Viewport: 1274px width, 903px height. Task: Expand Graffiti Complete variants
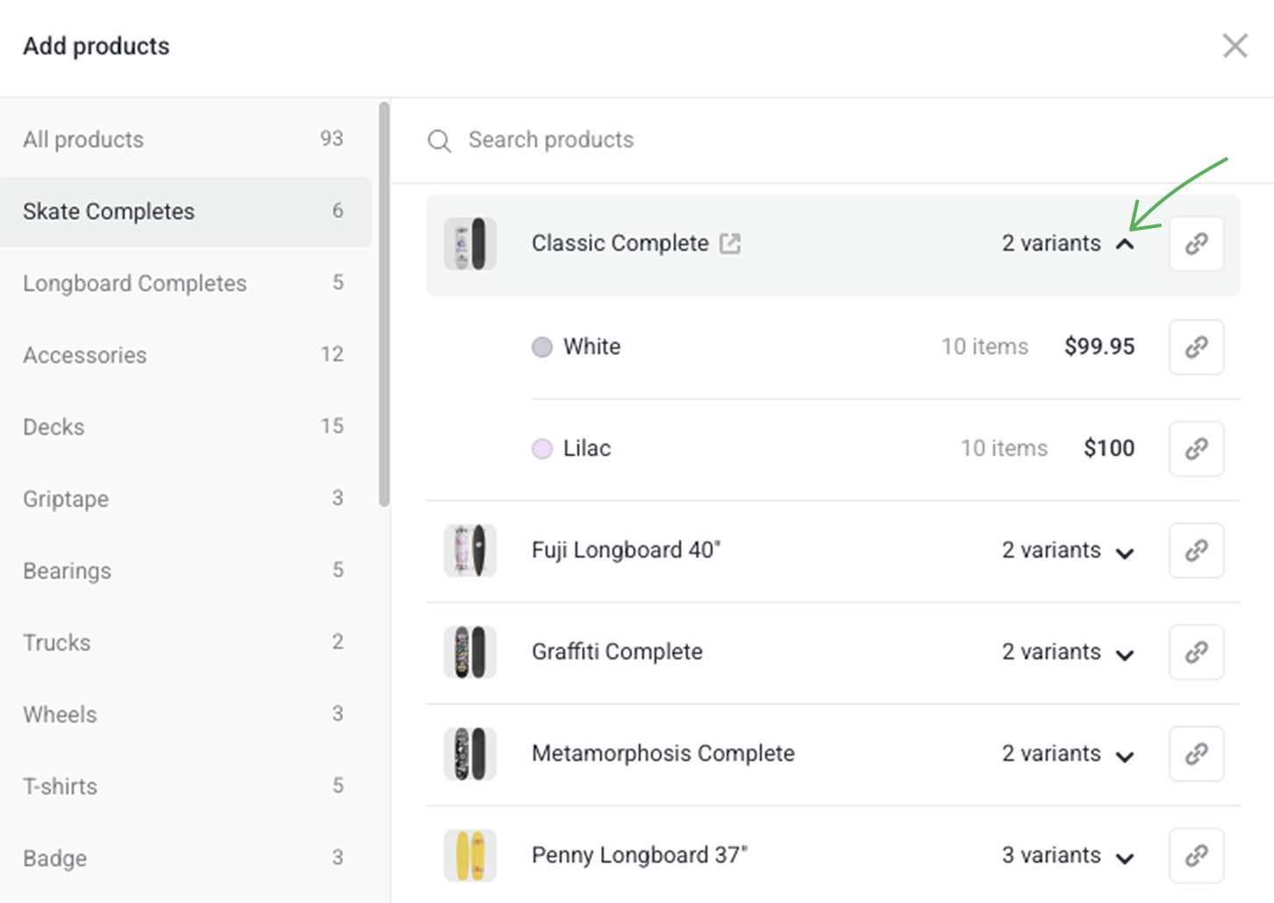point(1125,654)
